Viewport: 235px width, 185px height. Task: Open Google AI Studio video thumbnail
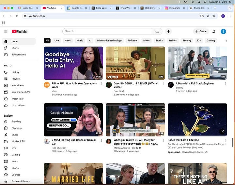coord(73,120)
